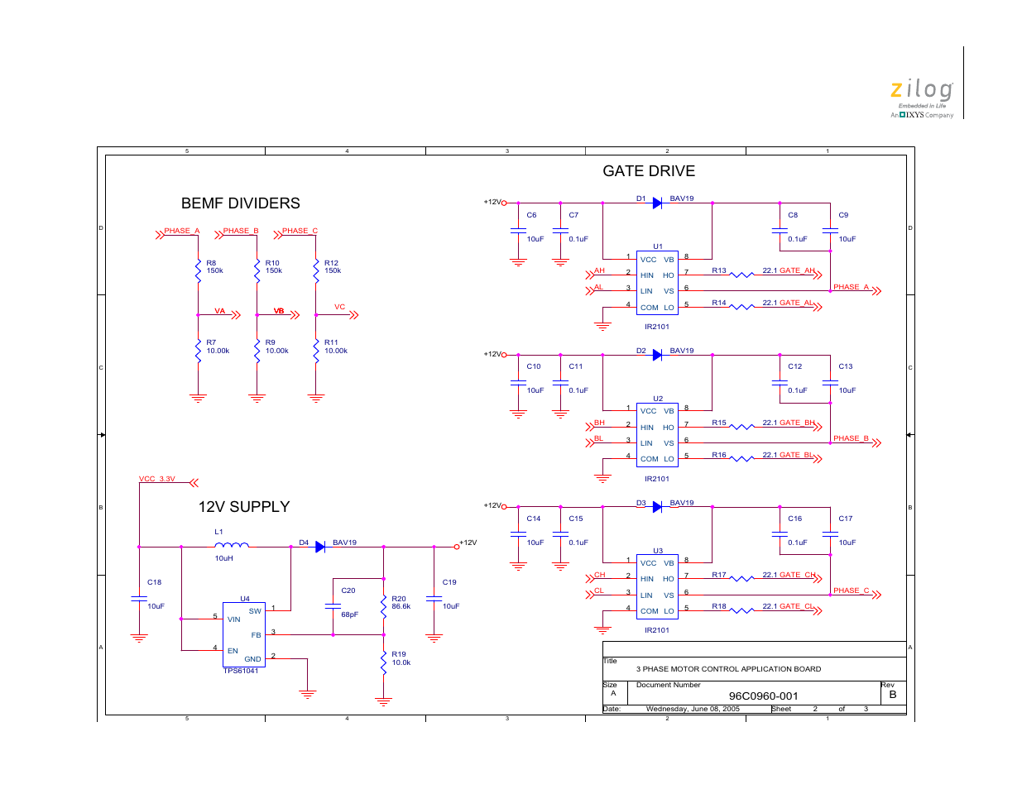Click the R7 10.00k value label
1022x789 pixels.
pyautogui.click(x=218, y=351)
